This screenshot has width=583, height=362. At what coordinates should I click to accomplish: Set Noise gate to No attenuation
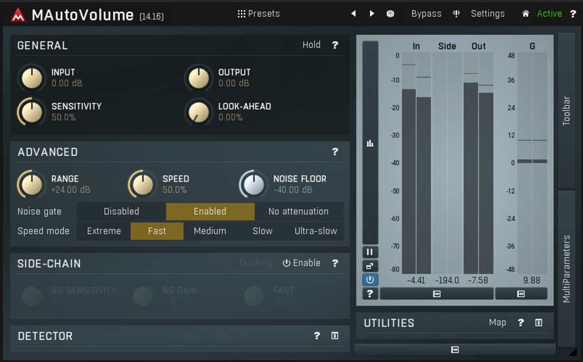[x=299, y=212]
